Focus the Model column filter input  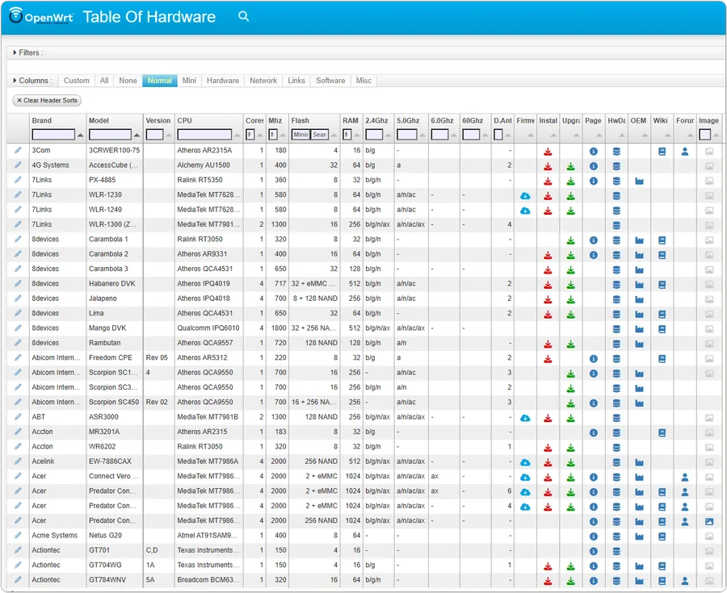coord(110,135)
